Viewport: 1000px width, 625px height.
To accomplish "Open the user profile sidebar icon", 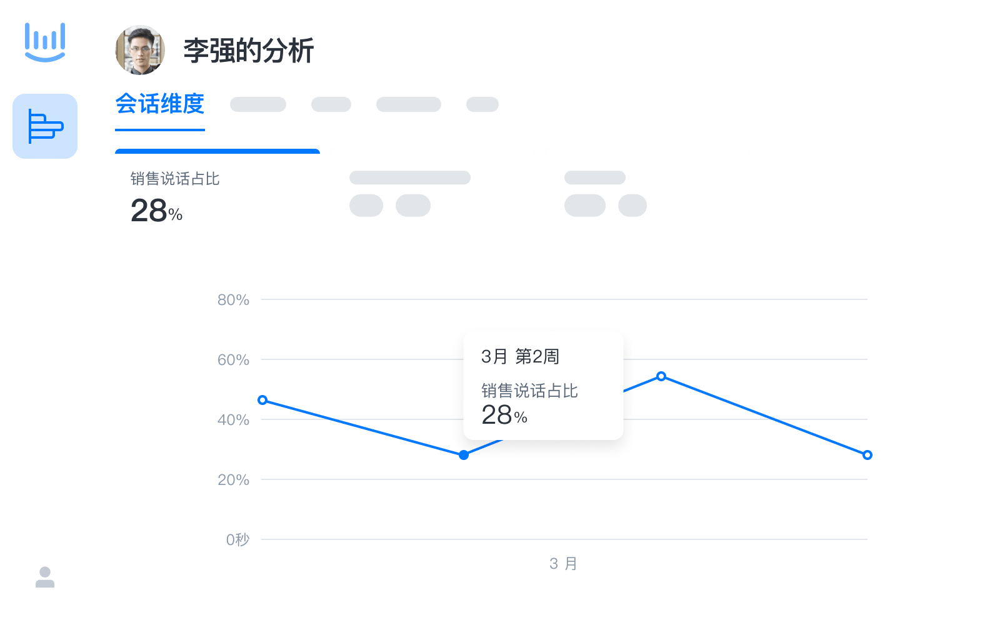I will point(45,577).
